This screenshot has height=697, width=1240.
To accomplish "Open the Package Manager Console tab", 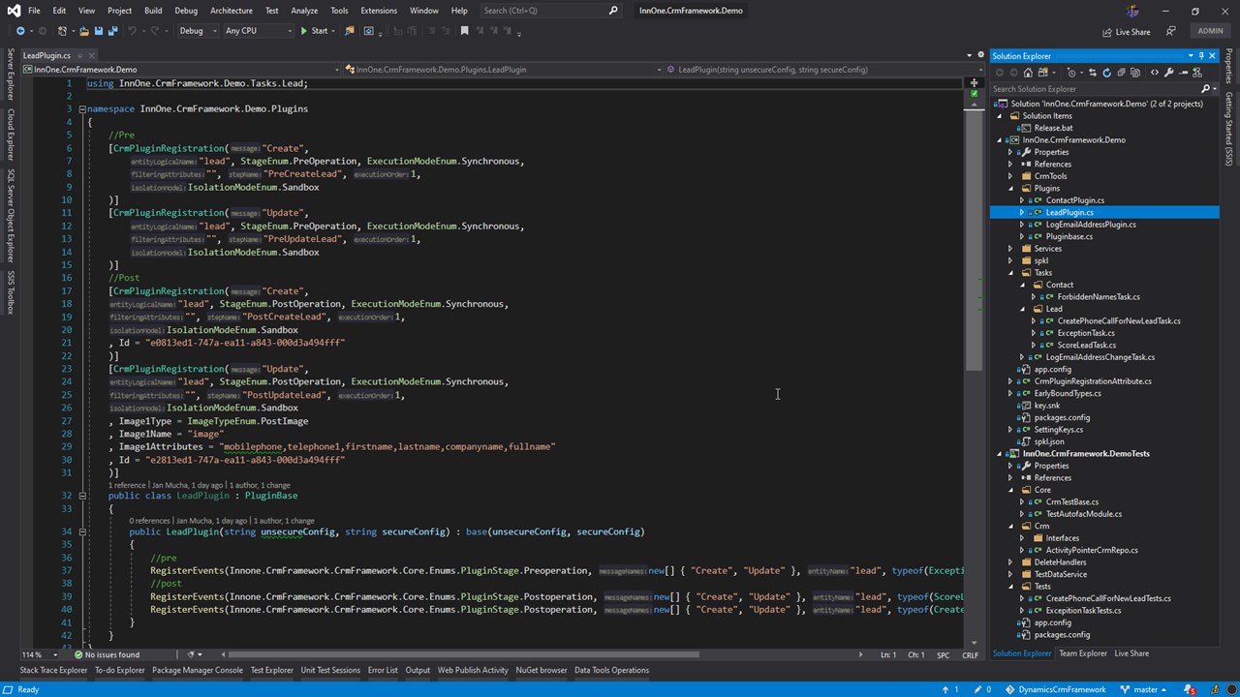I will [198, 670].
